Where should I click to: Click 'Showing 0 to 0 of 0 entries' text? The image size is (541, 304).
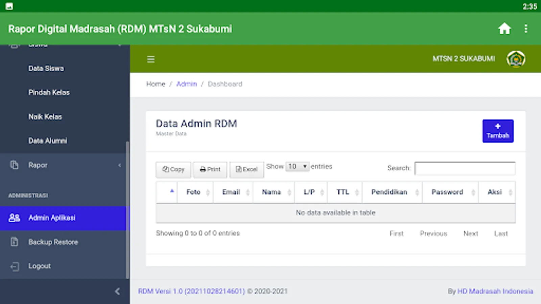198,233
